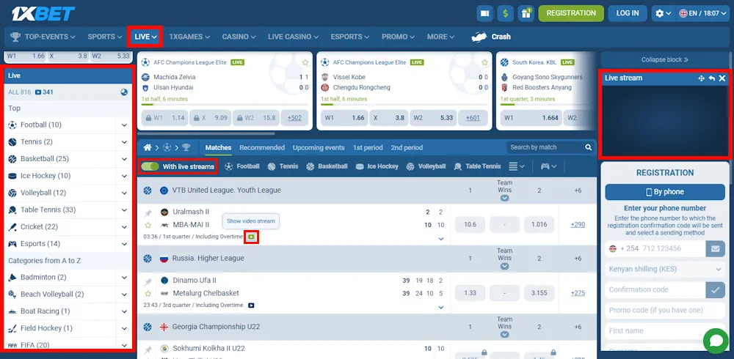Close the Live stream panel
Image resolution: width=734 pixels, height=359 pixels.
722,78
